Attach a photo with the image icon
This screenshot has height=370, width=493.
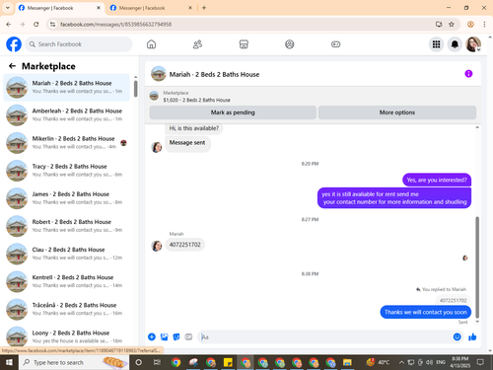coord(164,336)
